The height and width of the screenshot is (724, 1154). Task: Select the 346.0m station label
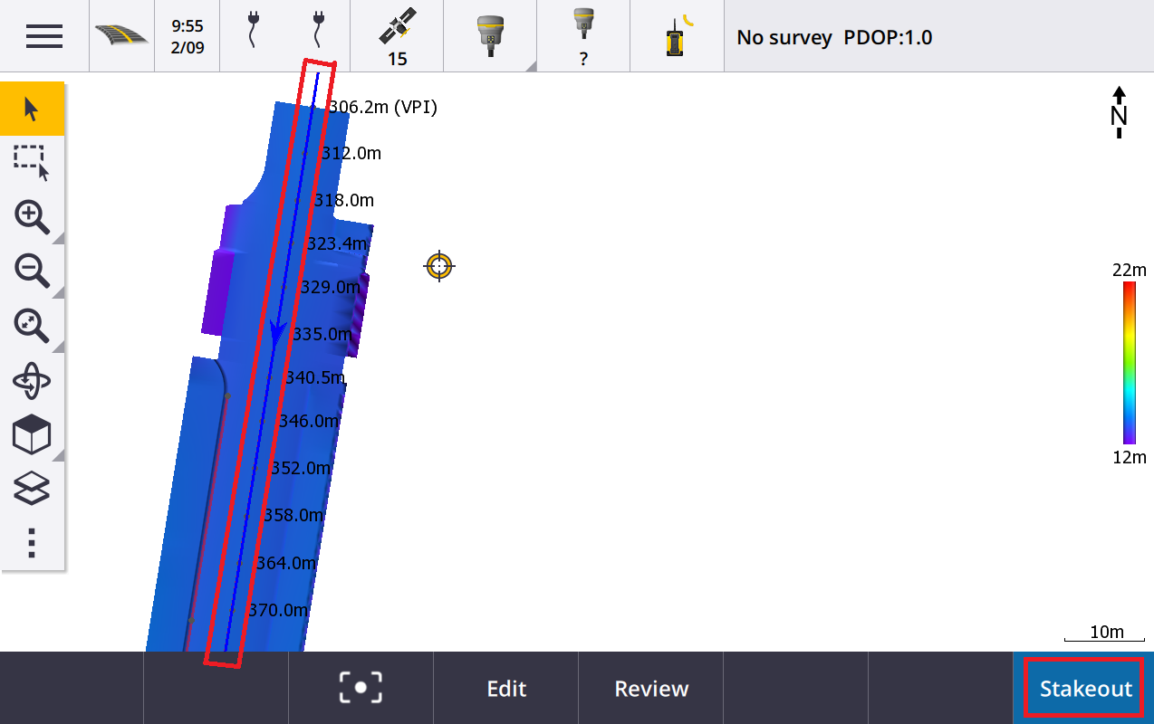tap(308, 421)
